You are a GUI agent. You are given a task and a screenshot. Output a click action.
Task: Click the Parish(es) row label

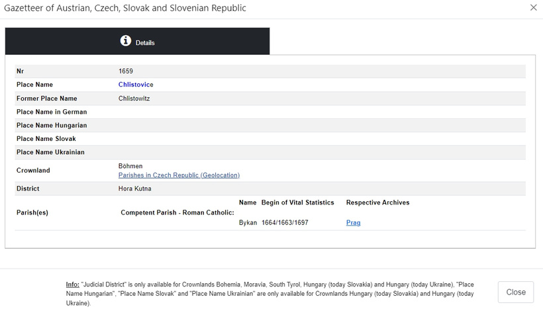tap(32, 212)
